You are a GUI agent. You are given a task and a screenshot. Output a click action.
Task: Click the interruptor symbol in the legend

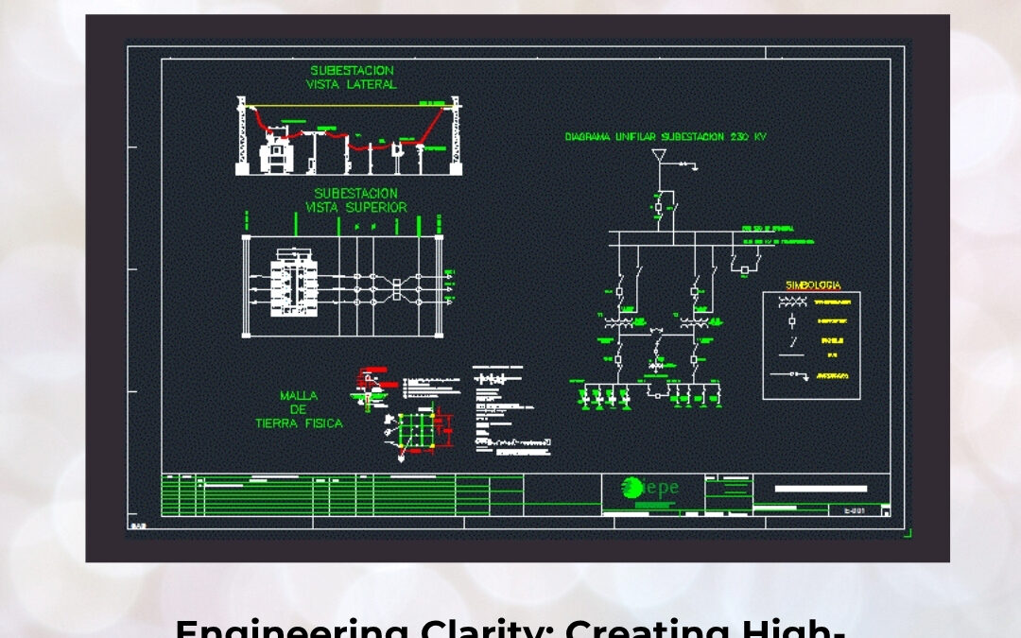[x=791, y=321]
